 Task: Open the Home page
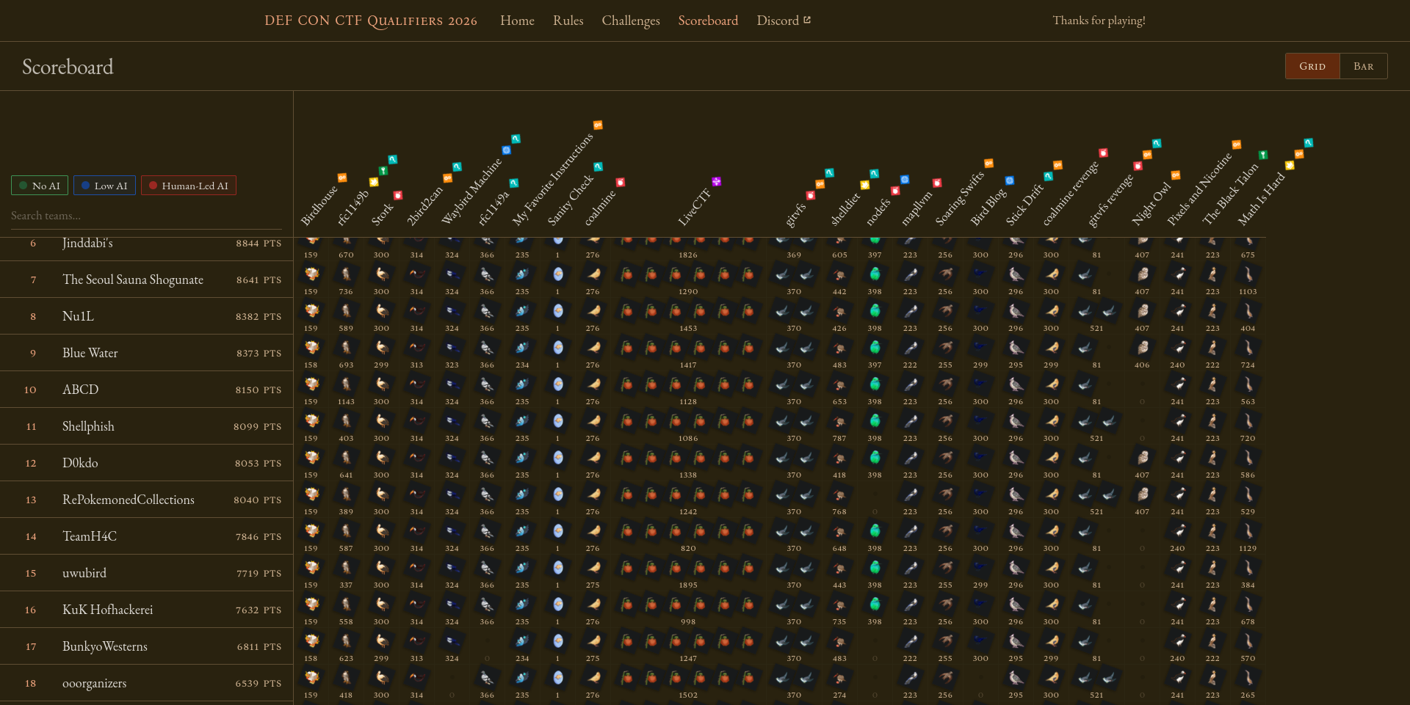tap(517, 21)
